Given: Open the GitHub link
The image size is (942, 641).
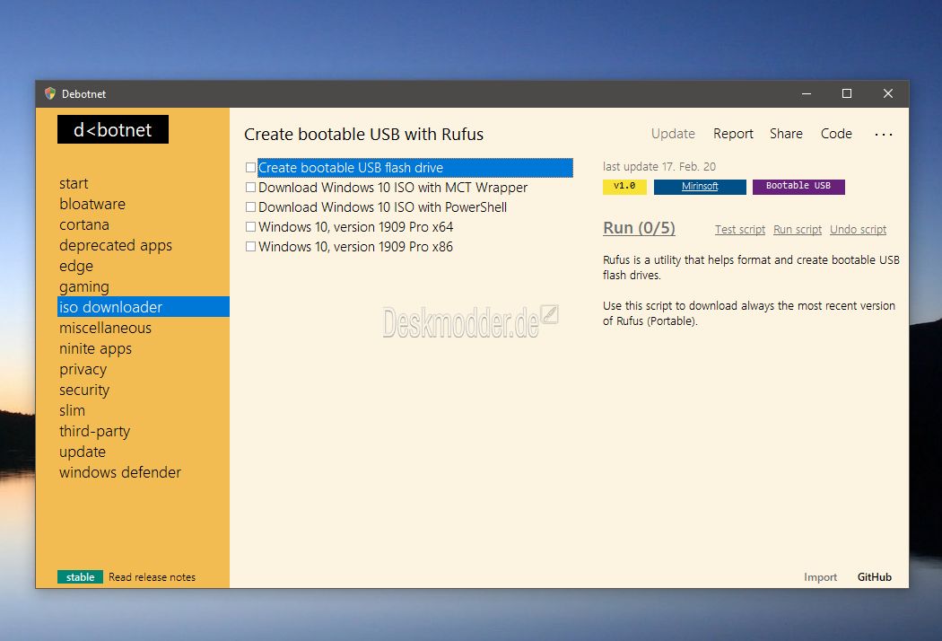Looking at the screenshot, I should click(x=874, y=576).
